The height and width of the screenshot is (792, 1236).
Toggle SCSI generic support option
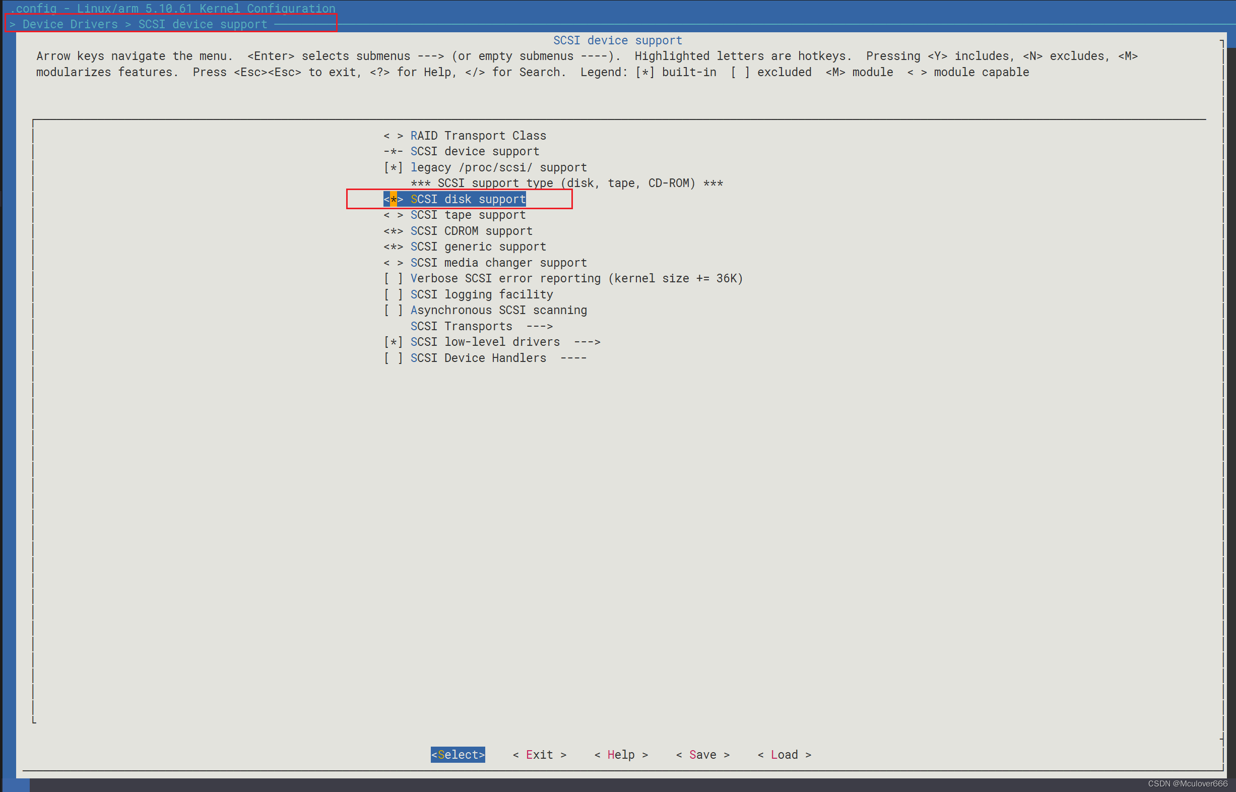click(x=478, y=247)
